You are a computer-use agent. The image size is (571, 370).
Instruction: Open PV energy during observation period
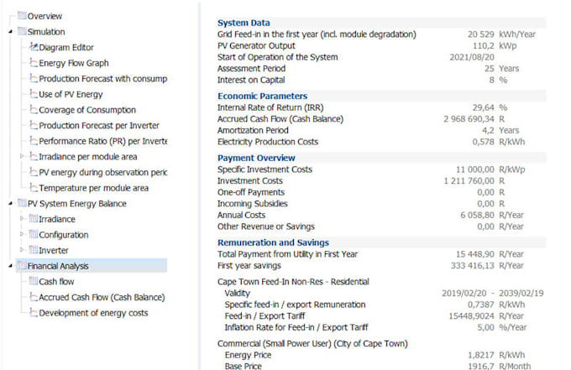coord(102,172)
